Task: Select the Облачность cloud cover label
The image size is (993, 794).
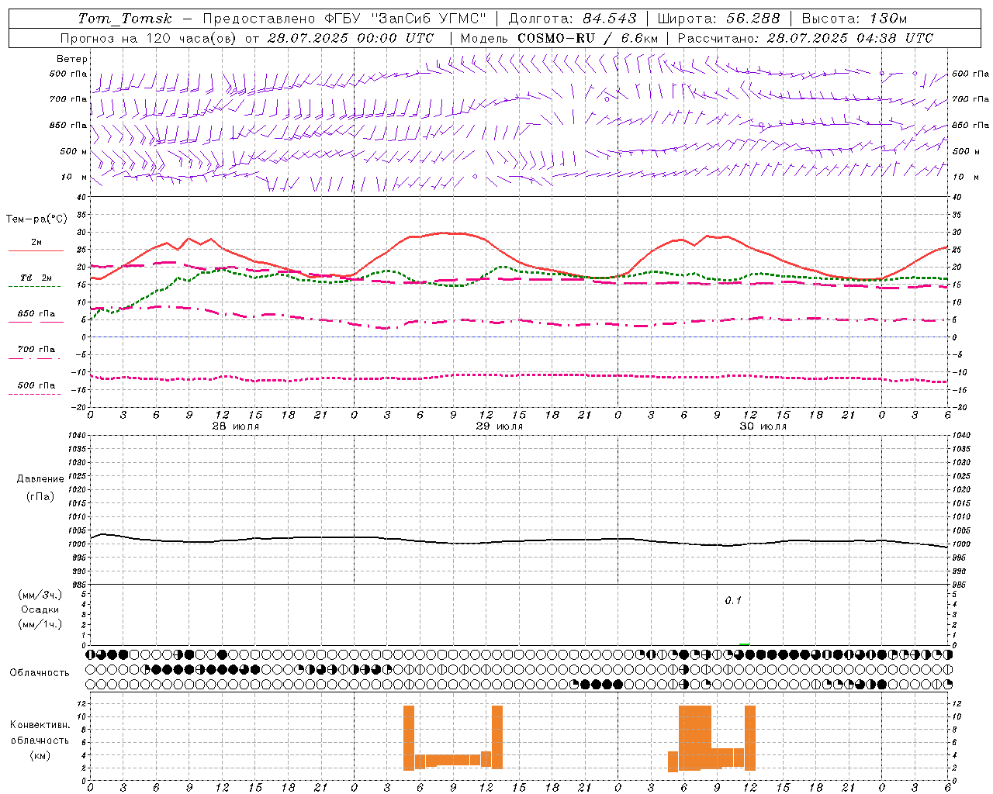Action: coord(40,673)
